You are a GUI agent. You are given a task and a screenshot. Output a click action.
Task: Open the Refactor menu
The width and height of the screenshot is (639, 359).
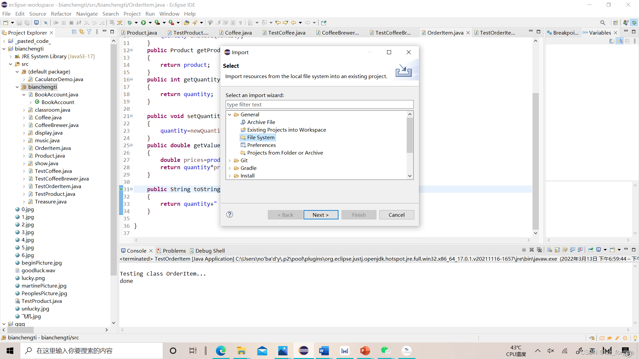click(x=61, y=14)
